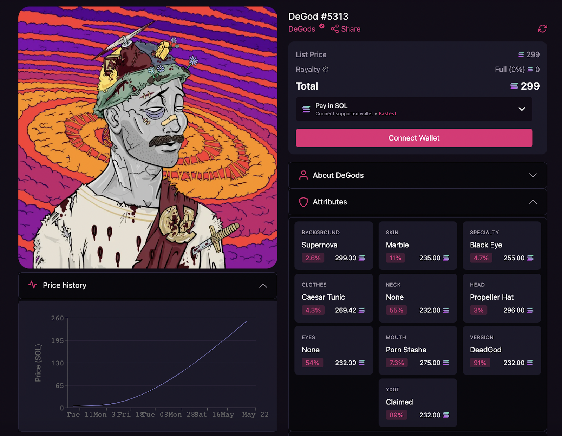Click the Solana icon in the Eyes card
This screenshot has height=436, width=562.
coord(361,363)
